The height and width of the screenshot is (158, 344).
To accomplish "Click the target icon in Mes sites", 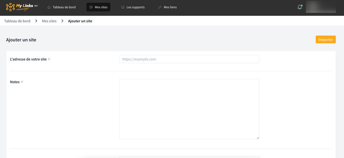I will click(91, 7).
